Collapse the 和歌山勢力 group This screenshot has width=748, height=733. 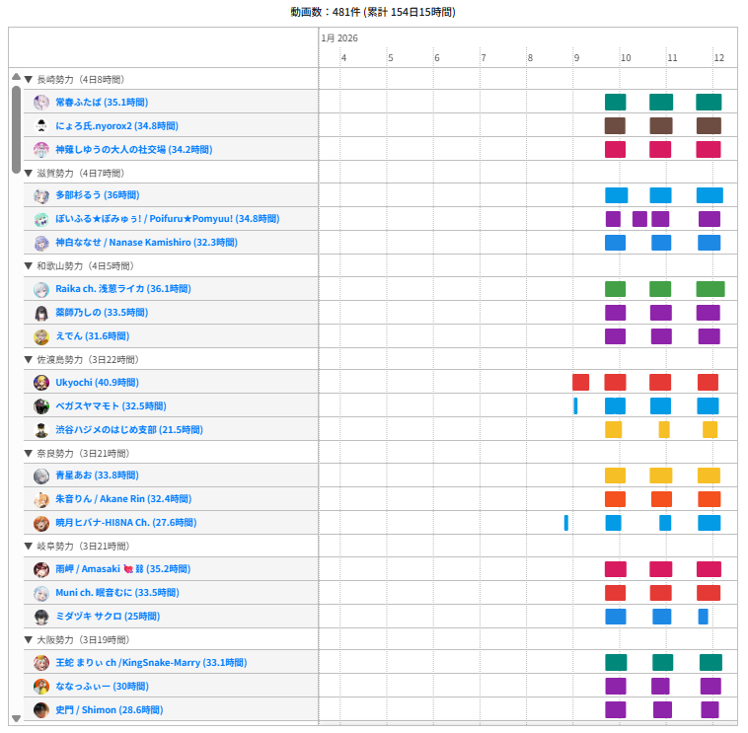tap(29, 266)
